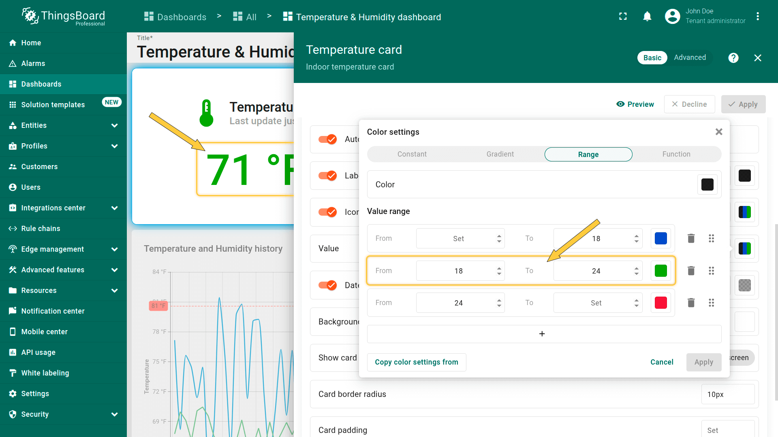Expand Integrations center submenu

pyautogui.click(x=114, y=208)
